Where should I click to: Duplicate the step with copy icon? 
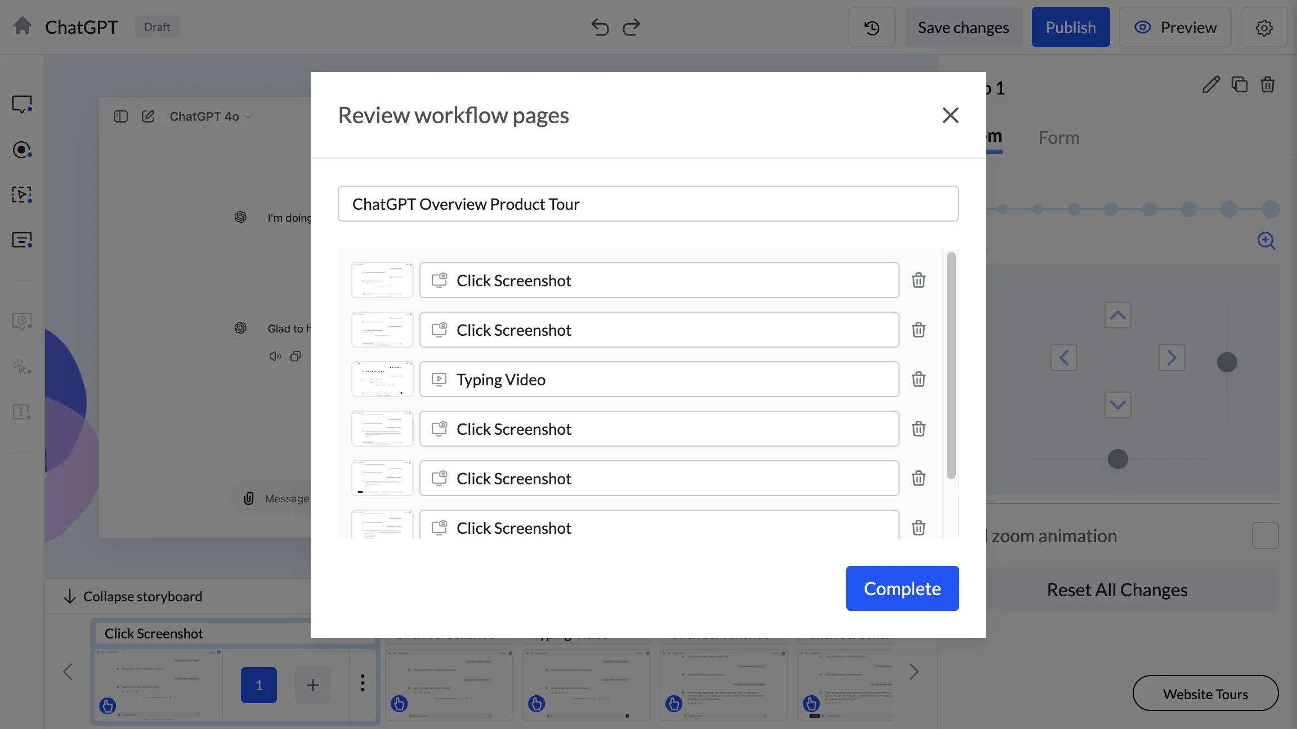[x=1239, y=85]
